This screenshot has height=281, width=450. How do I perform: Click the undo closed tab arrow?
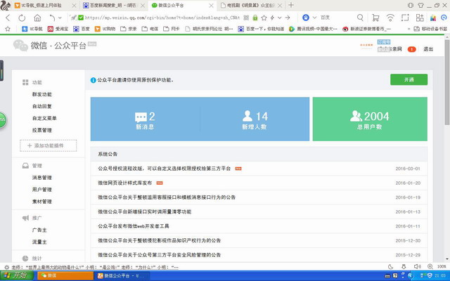click(52, 18)
